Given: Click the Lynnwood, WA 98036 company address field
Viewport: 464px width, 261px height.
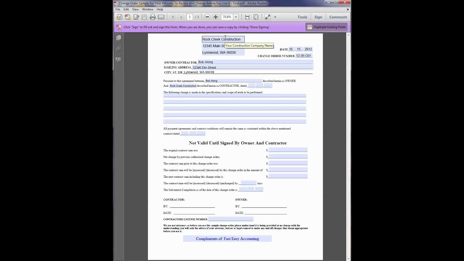Looking at the screenshot, I should [x=223, y=53].
